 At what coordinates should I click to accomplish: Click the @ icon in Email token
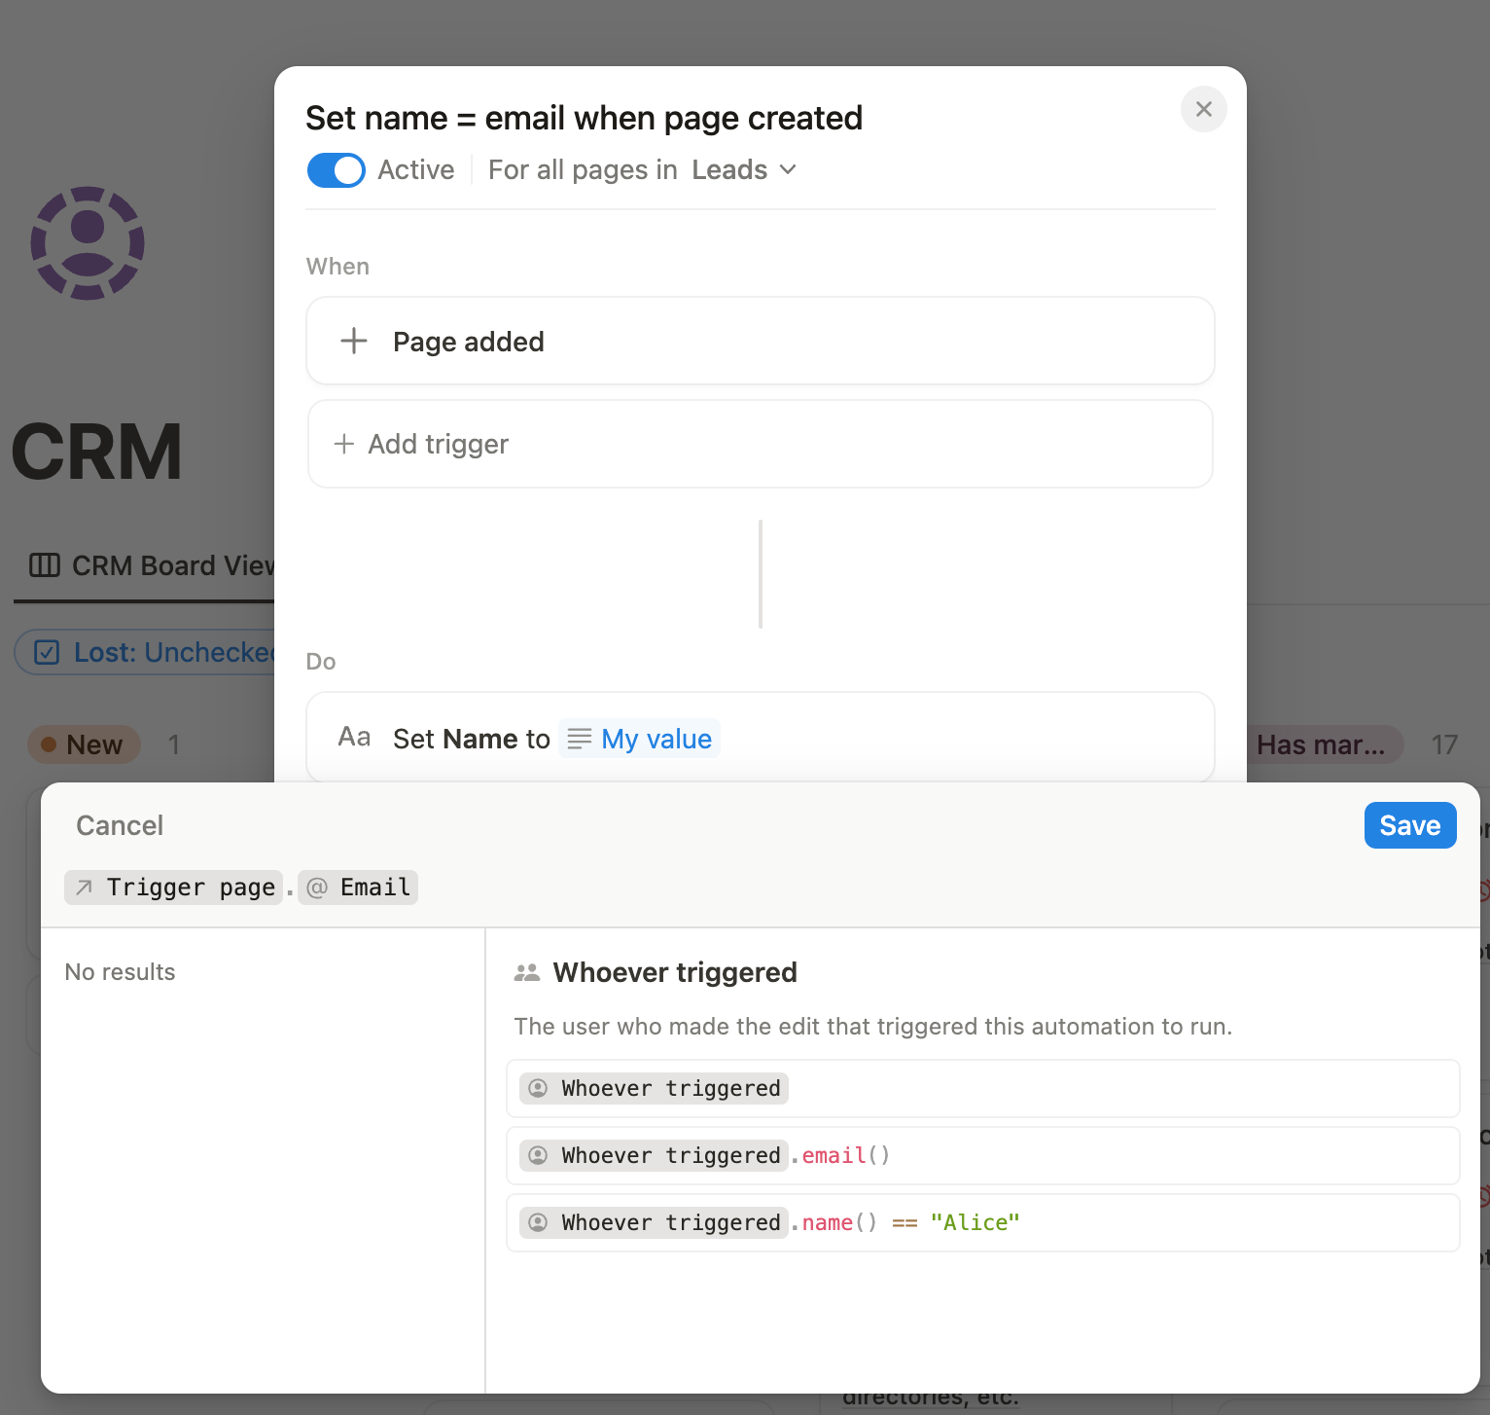[x=317, y=888]
